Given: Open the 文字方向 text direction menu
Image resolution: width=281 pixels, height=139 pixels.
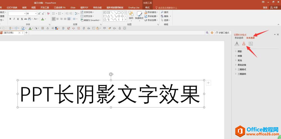Looking at the screenshot, I should point(87,12).
